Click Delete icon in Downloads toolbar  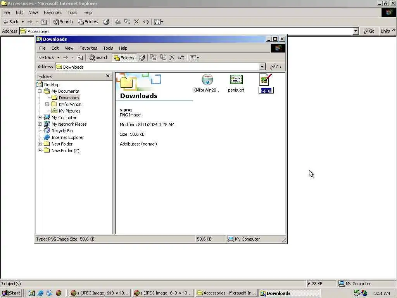pyautogui.click(x=172, y=57)
